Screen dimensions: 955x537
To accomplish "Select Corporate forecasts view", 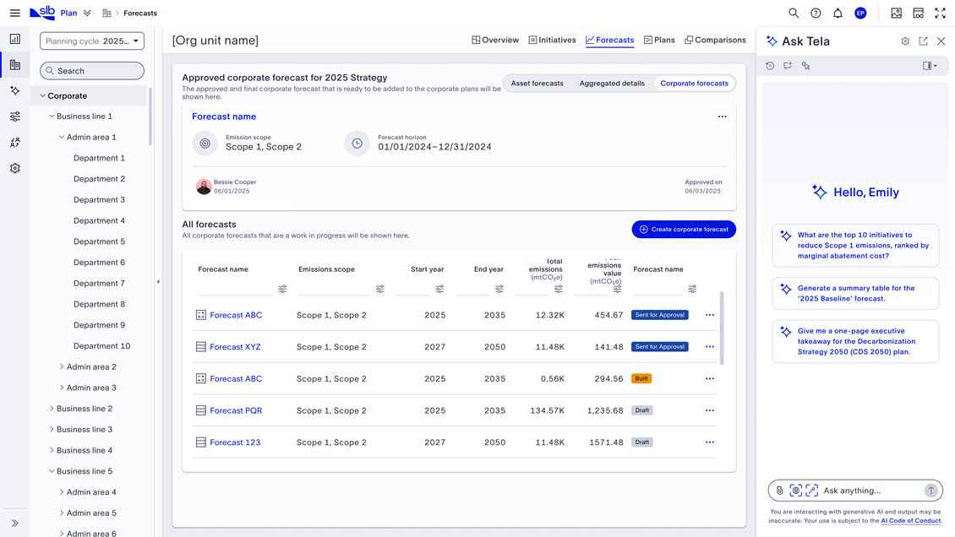I will coord(694,84).
